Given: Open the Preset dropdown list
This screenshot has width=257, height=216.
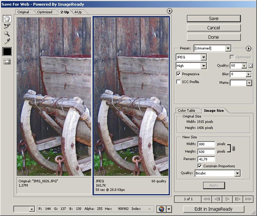Looking at the screenshot, I should (228, 48).
